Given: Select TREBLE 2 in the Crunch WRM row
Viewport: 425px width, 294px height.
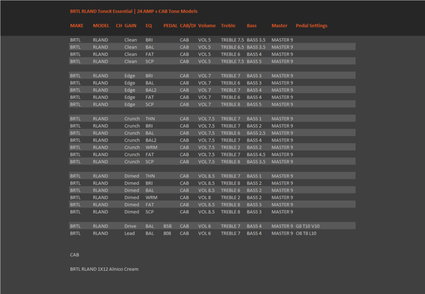Looking at the screenshot, I should coord(230,147).
